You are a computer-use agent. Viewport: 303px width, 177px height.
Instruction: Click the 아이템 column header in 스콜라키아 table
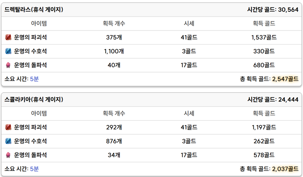click(x=39, y=113)
